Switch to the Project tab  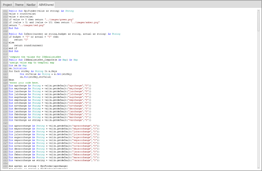pos(7,5)
